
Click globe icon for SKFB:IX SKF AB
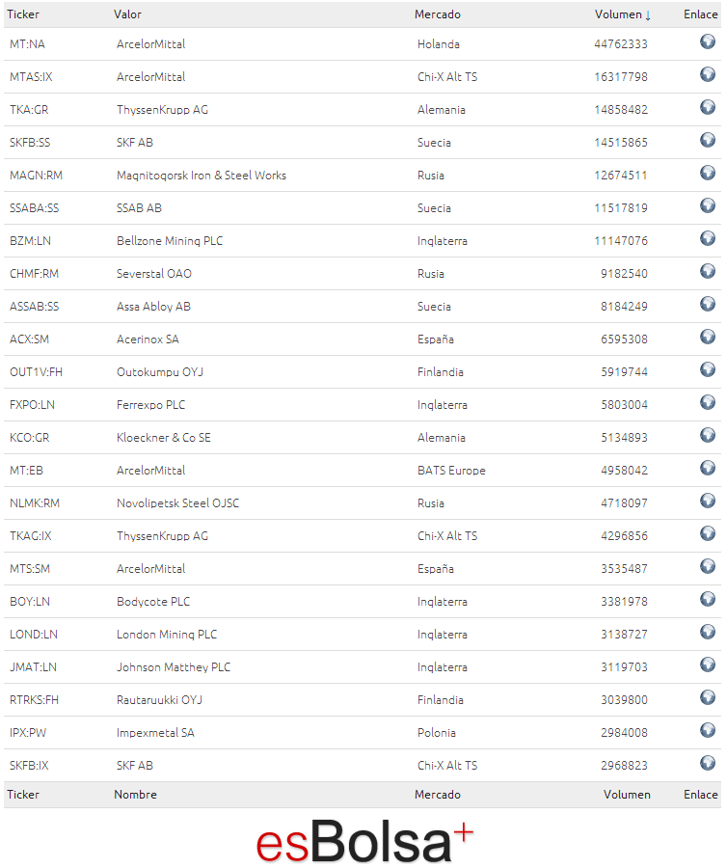click(x=708, y=763)
